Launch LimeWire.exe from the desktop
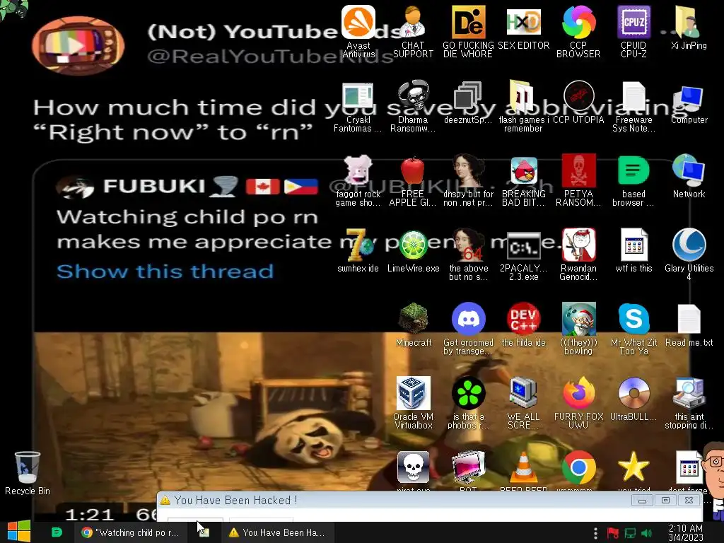Screen dimensions: 724x543 click(413, 251)
